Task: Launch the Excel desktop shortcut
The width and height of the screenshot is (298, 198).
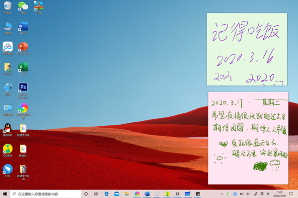Action: coord(23,69)
